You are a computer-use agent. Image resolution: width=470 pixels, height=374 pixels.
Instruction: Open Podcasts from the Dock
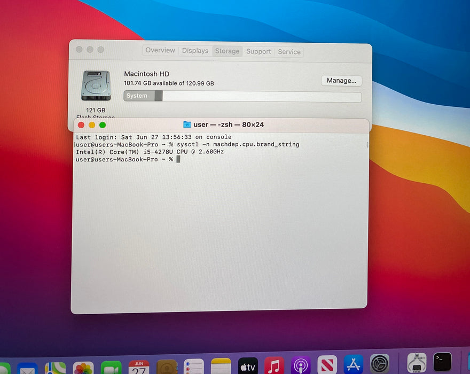301,365
